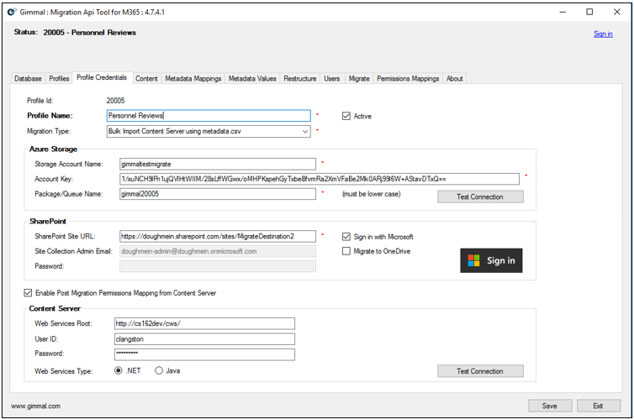Click the SharePoint Site URL field
Screen dimensions: 634x419
217,237
